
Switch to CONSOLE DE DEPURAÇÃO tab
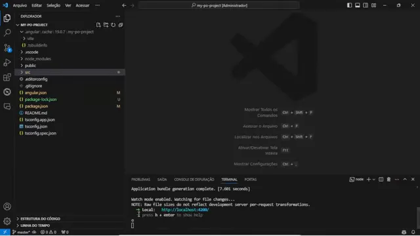(x=194, y=179)
